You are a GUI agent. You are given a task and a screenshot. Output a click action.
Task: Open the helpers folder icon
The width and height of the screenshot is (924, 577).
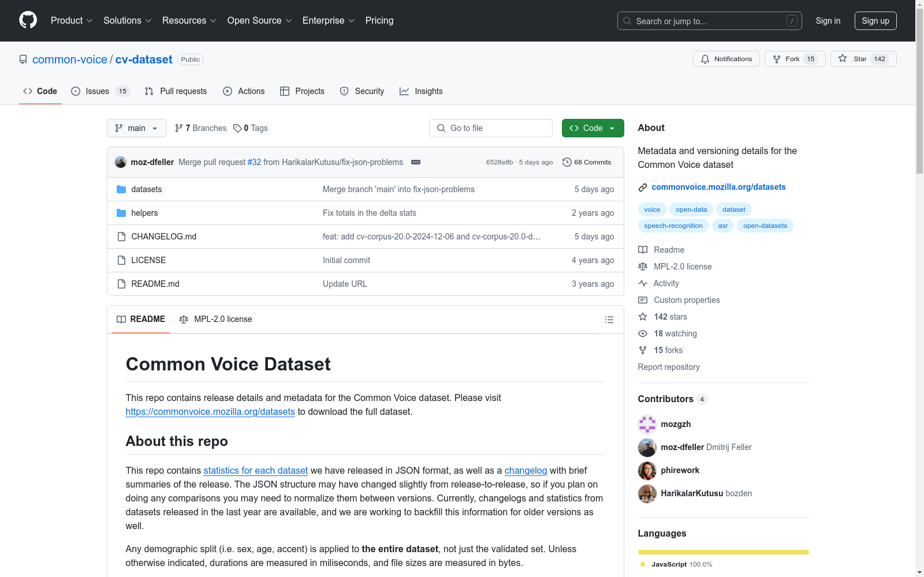click(121, 213)
